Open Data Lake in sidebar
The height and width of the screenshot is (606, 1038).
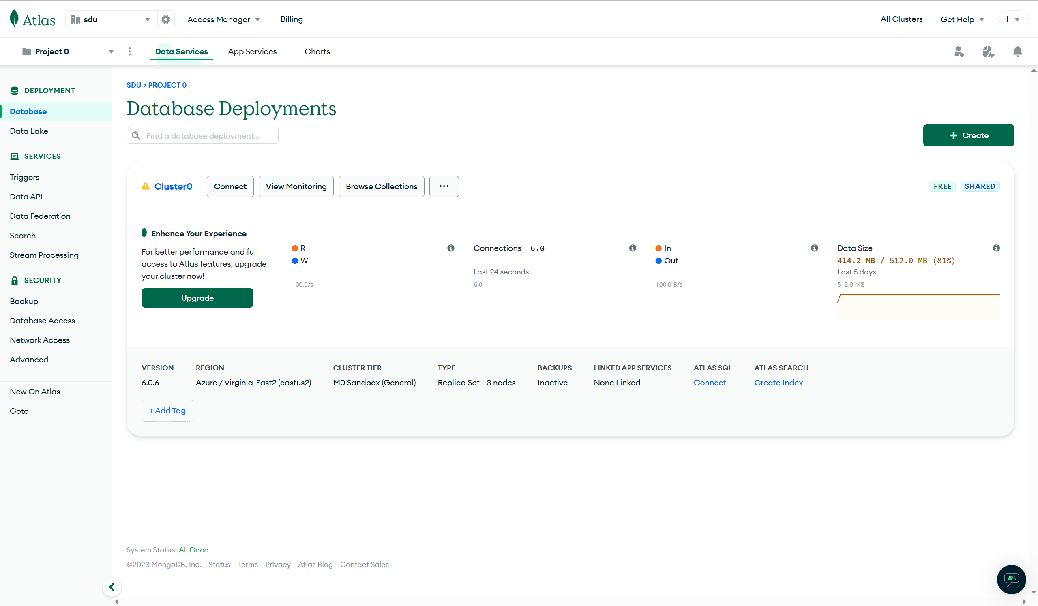click(29, 131)
